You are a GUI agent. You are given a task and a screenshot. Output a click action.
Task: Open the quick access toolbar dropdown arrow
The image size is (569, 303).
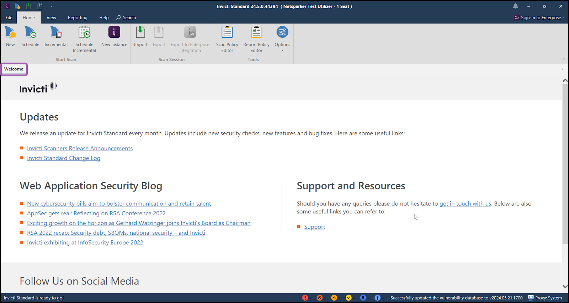(x=52, y=6)
